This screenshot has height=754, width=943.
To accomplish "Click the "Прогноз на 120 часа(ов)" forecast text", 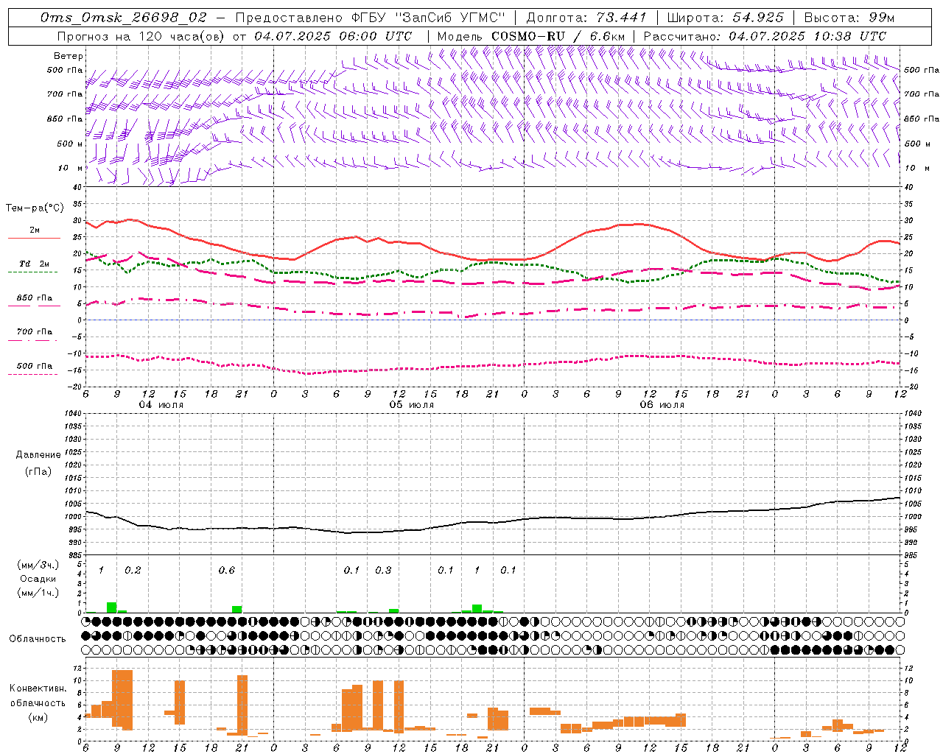I will 142,36.
